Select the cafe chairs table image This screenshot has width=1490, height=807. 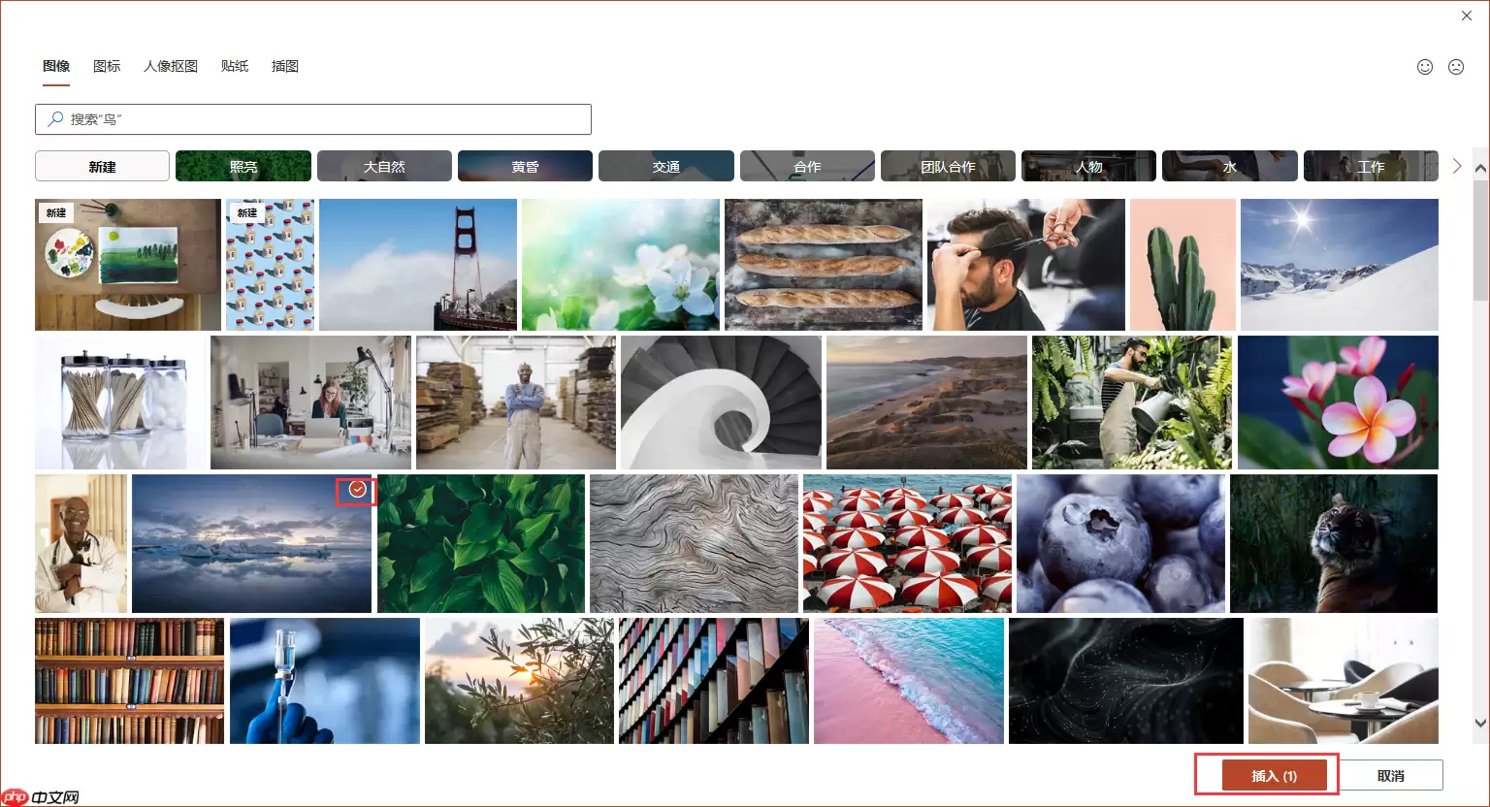point(1344,681)
